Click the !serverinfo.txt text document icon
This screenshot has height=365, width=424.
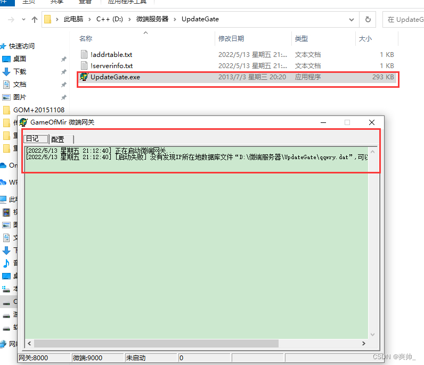pyautogui.click(x=84, y=65)
